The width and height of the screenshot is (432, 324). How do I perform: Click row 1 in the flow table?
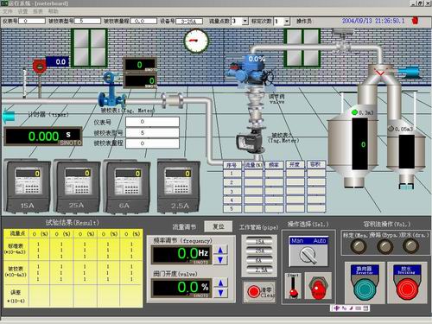[275, 174]
